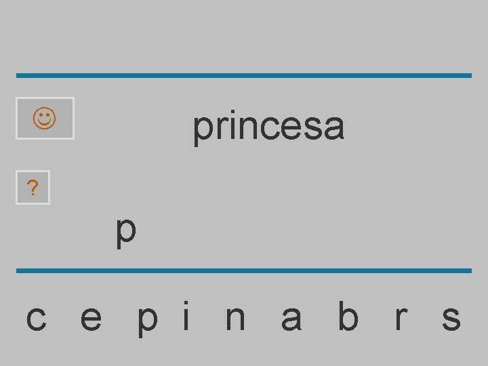Click the upper blue divider line
Image resolution: width=488 pixels, height=366 pixels.
244,76
